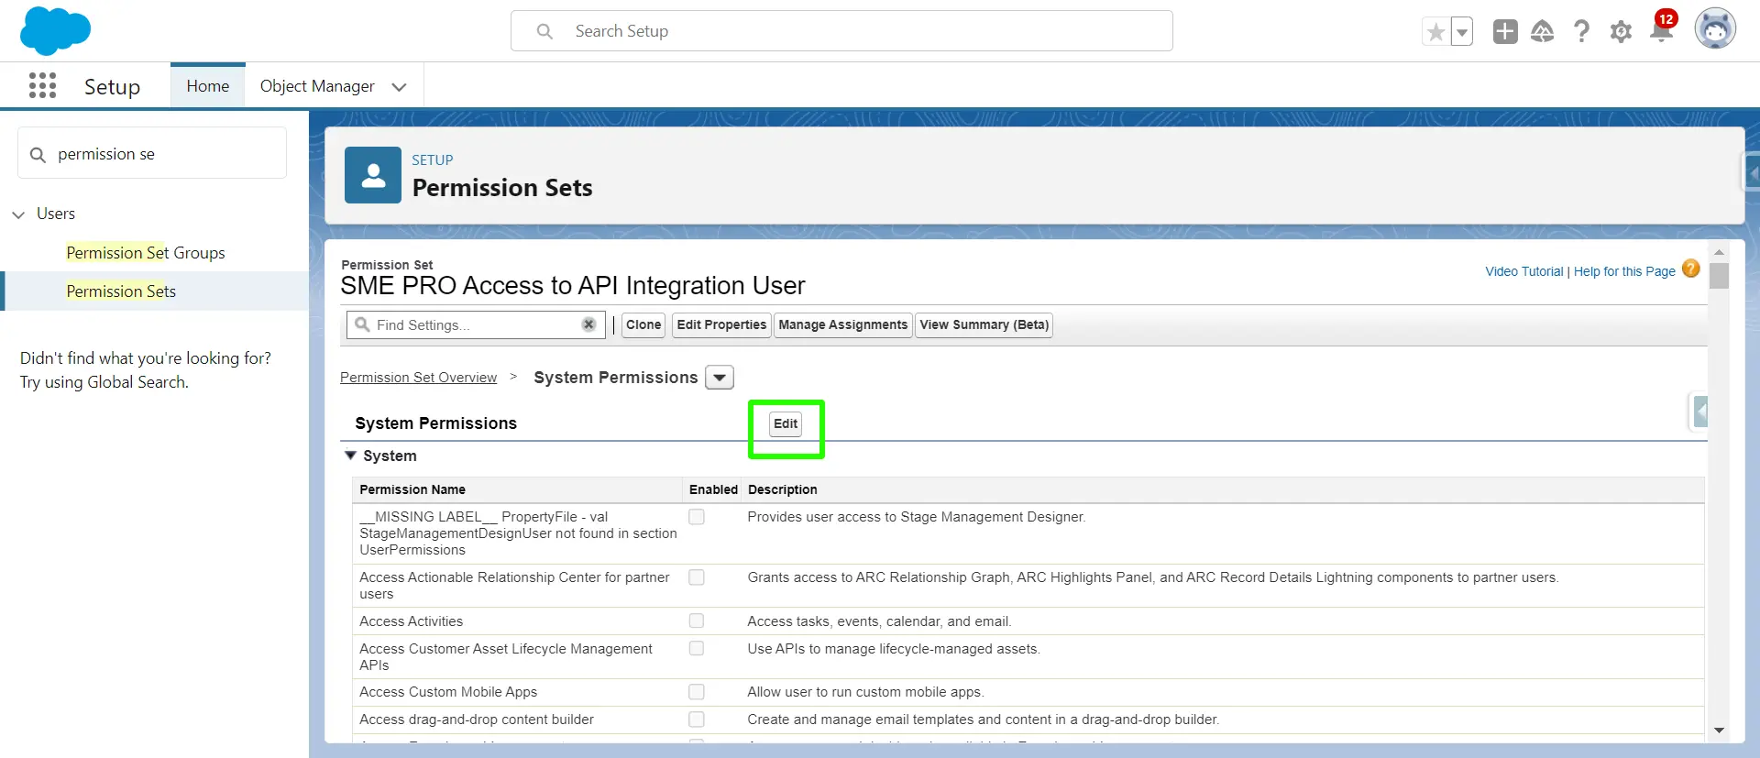
Task: Open the Video Tutorial link
Action: pyautogui.click(x=1523, y=271)
